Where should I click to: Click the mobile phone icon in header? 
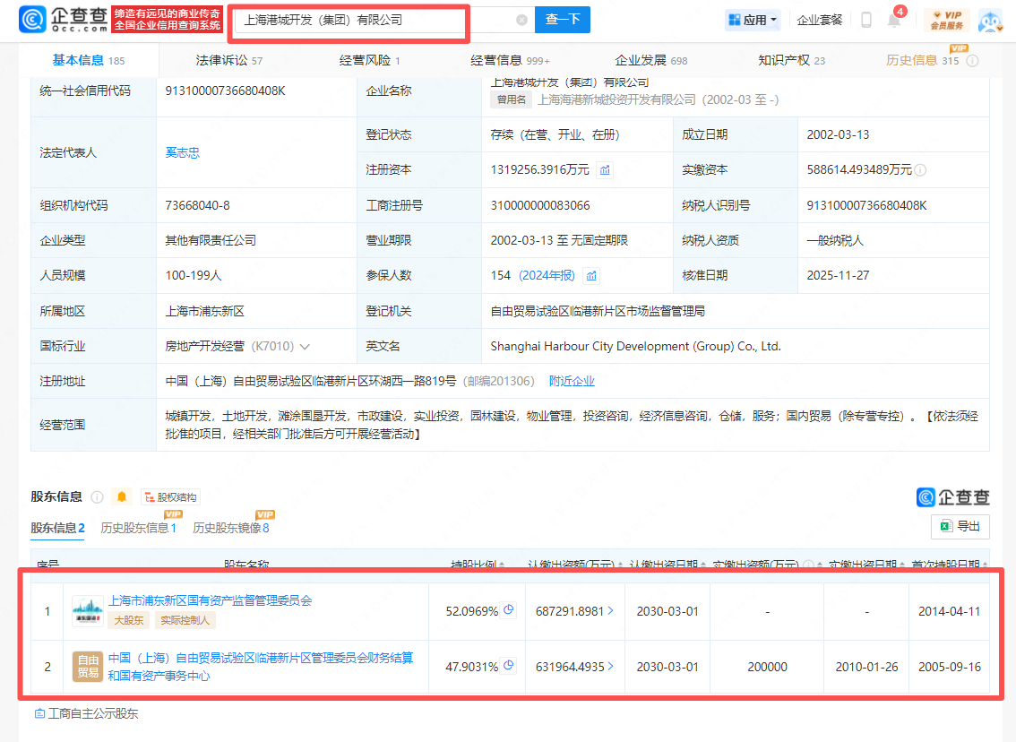[x=866, y=20]
